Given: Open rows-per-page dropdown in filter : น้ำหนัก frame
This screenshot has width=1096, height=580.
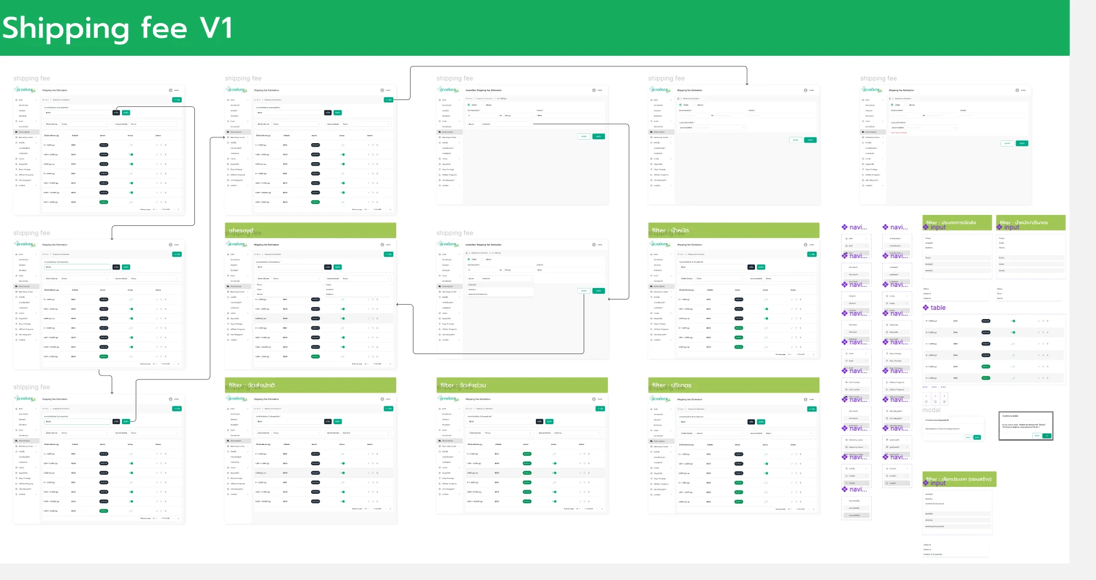Looking at the screenshot, I should [790, 355].
